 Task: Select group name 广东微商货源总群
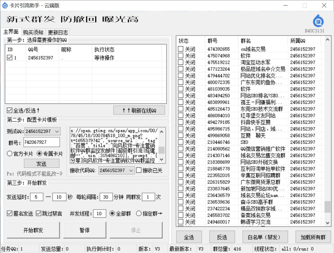tap(260, 182)
